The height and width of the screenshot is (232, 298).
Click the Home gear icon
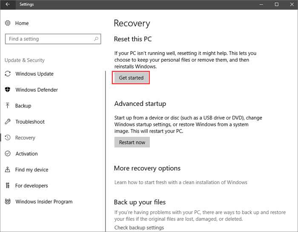[8, 23]
